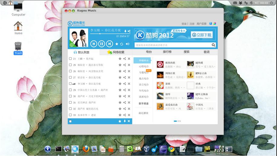
Task: Favorite song 24 with its star
Action: pos(120,59)
